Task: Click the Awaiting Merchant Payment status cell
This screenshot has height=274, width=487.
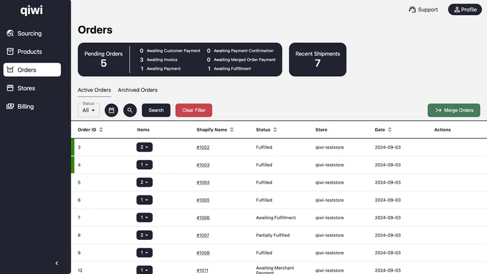Action: coord(275,270)
